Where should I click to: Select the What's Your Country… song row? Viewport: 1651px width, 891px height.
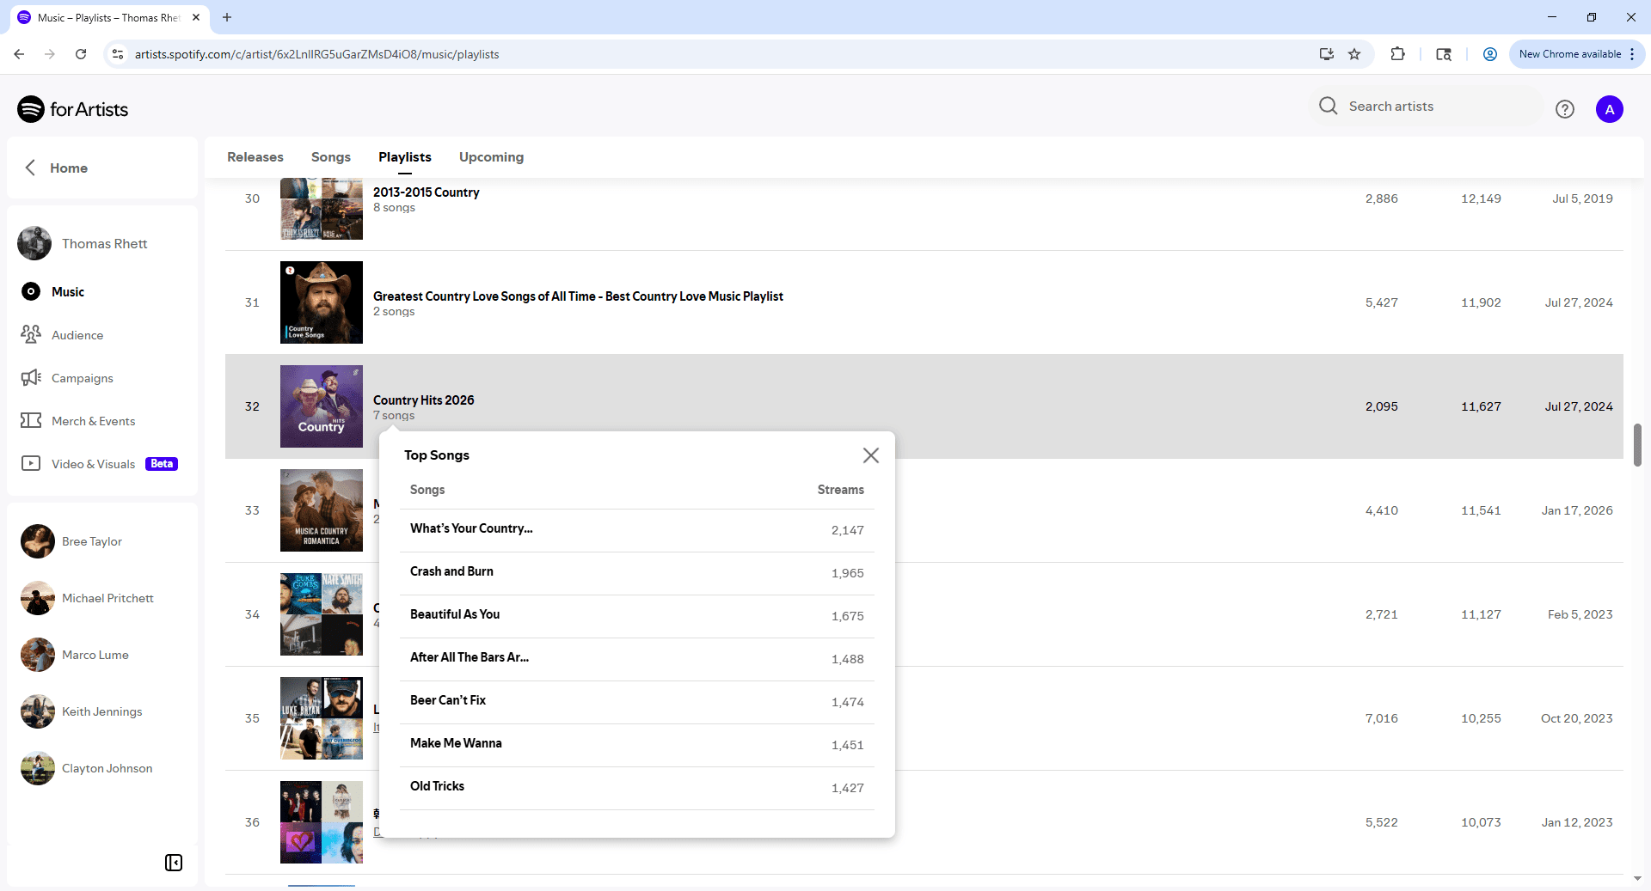[637, 530]
